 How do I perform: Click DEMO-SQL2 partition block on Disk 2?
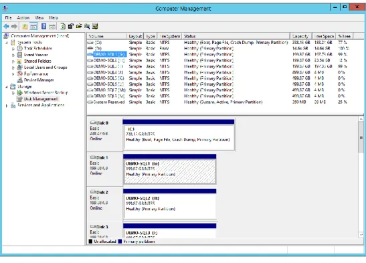[x=170, y=204]
